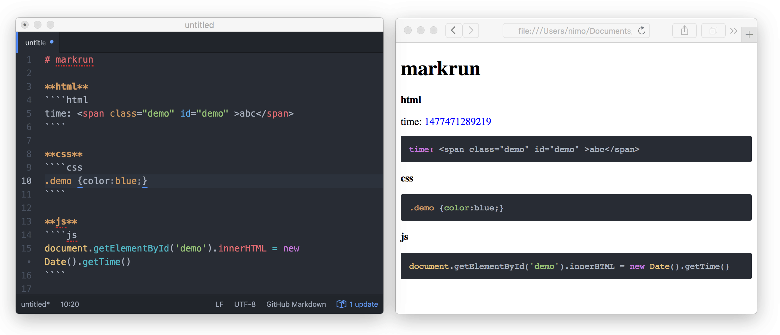Click the unsaved dot on untitled tab

52,42
